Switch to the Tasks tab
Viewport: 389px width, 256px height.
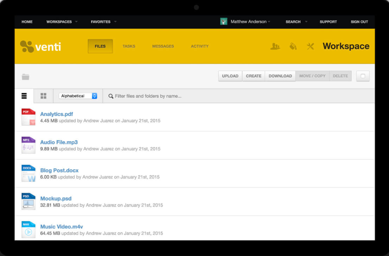129,46
